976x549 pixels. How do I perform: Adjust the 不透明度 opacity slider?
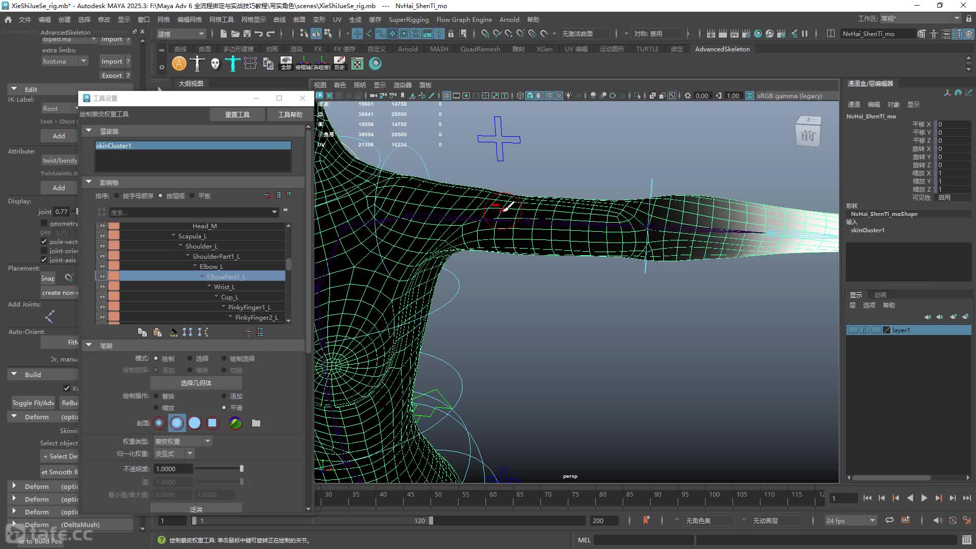coord(219,469)
